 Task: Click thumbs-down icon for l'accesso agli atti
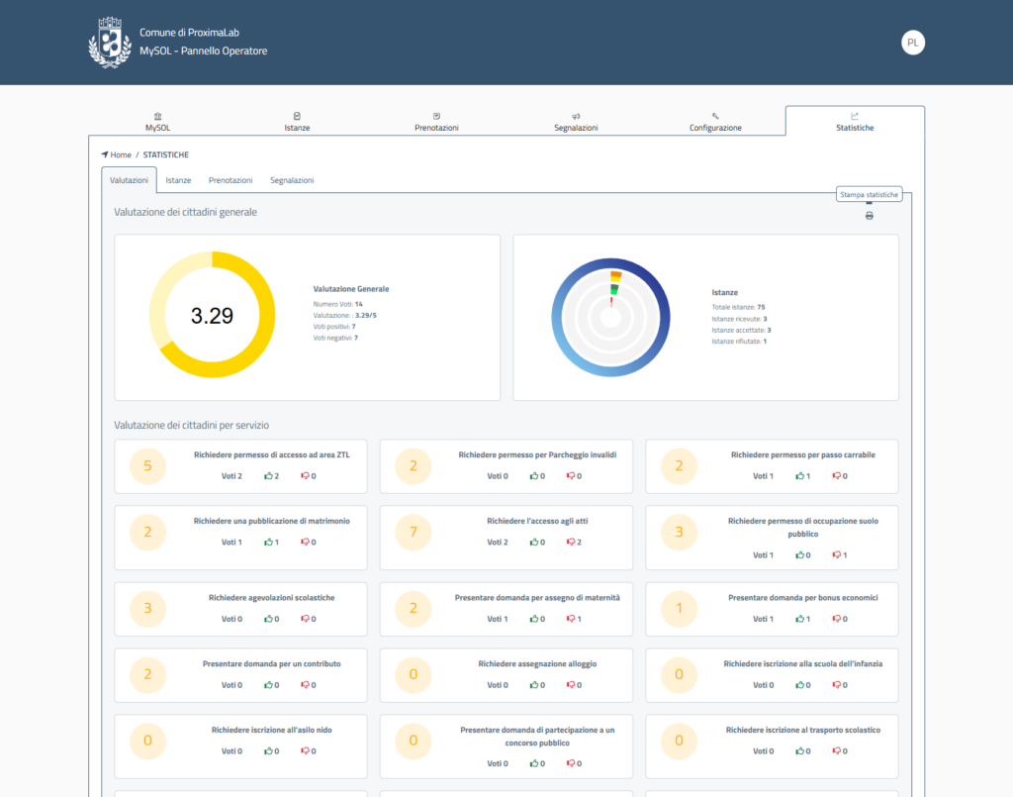pos(571,543)
